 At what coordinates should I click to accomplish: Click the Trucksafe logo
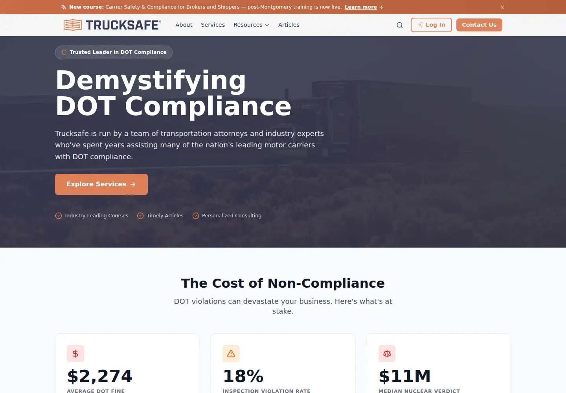[x=112, y=25]
